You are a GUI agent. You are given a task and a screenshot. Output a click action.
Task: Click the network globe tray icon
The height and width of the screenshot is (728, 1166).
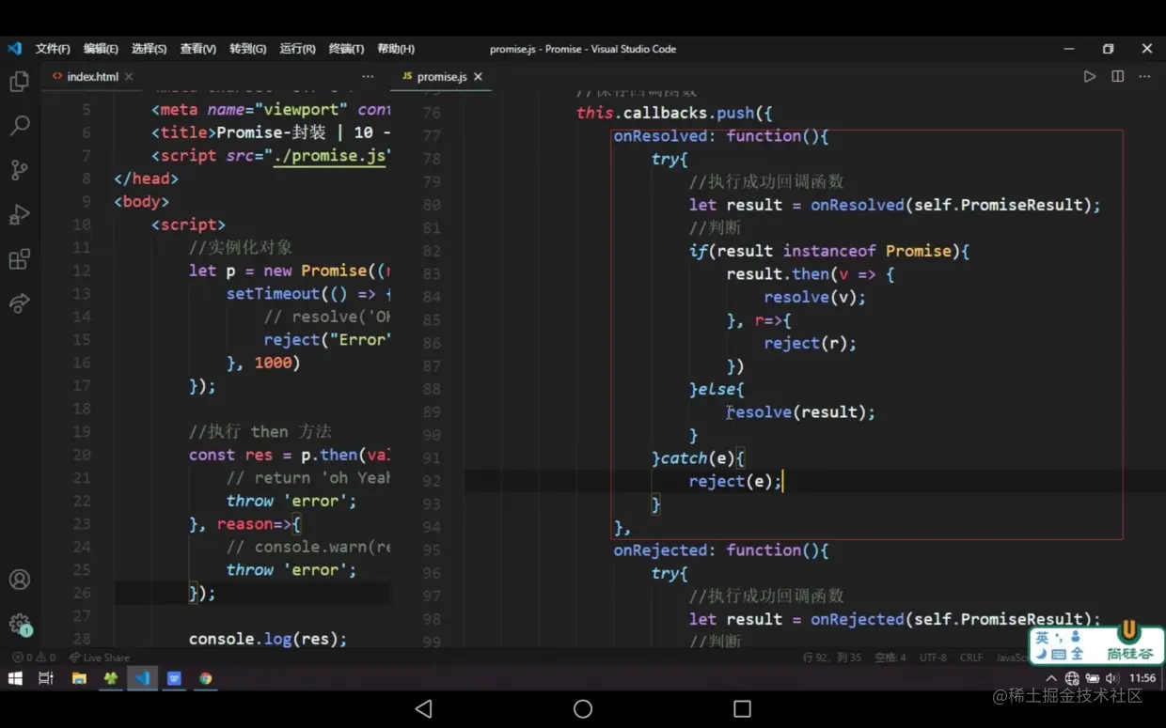(x=1072, y=678)
